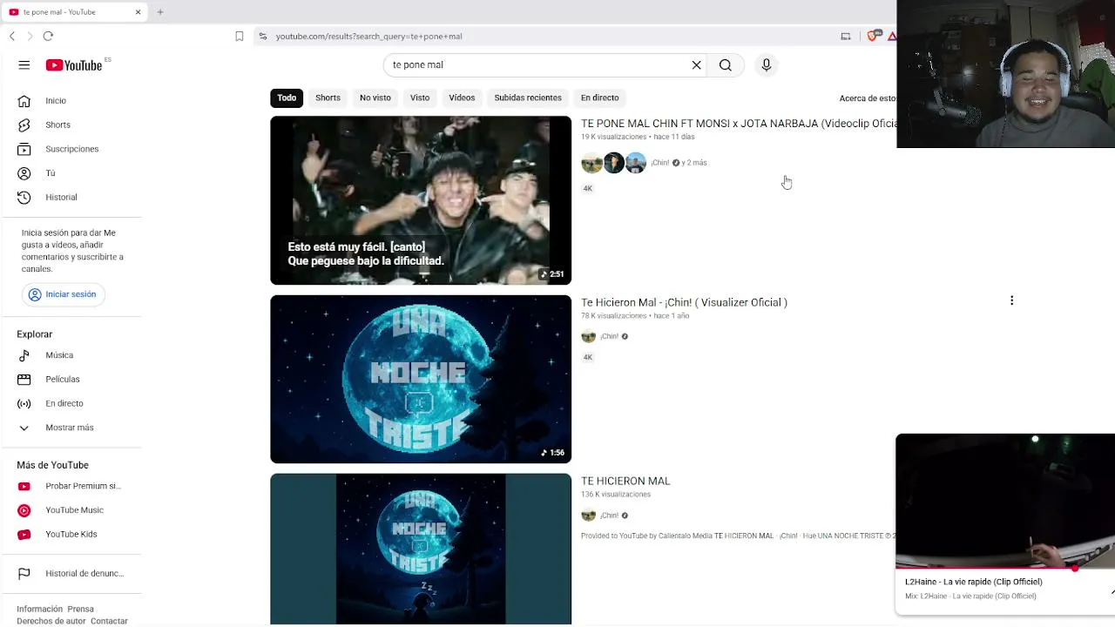Go to the YouTube home logo
1115x627 pixels.
point(74,65)
